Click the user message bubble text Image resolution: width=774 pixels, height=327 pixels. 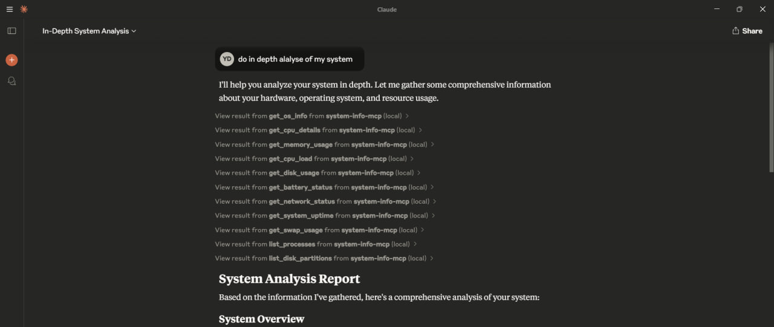click(x=295, y=59)
